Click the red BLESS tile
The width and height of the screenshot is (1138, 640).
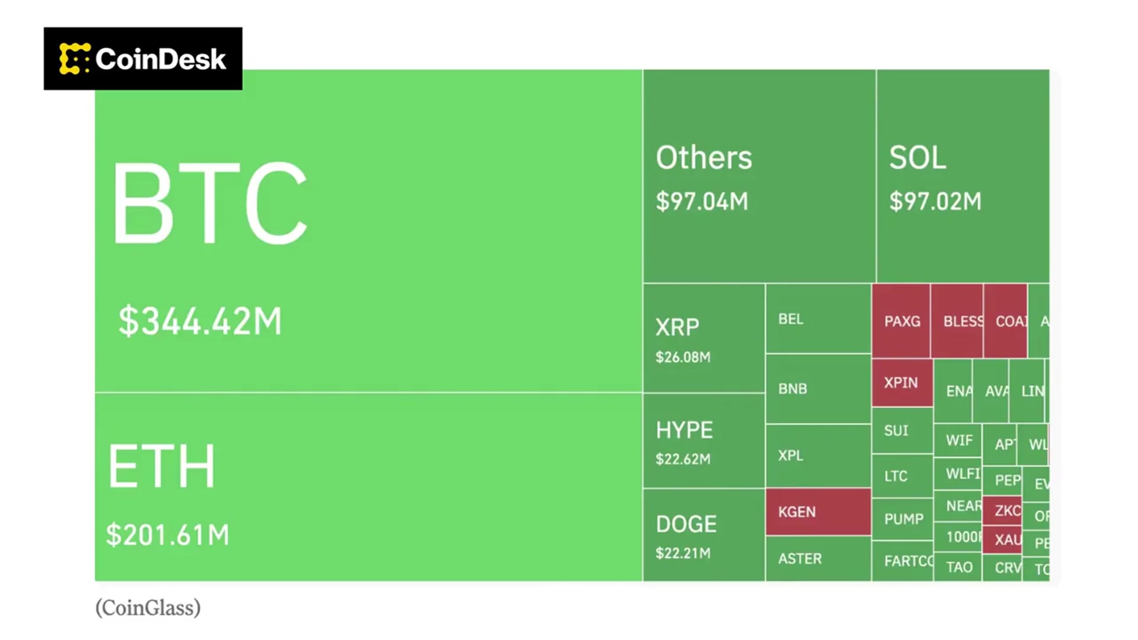[x=957, y=321]
